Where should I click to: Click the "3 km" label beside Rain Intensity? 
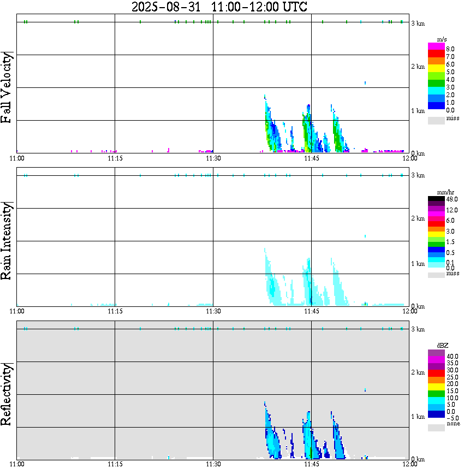click(x=418, y=176)
